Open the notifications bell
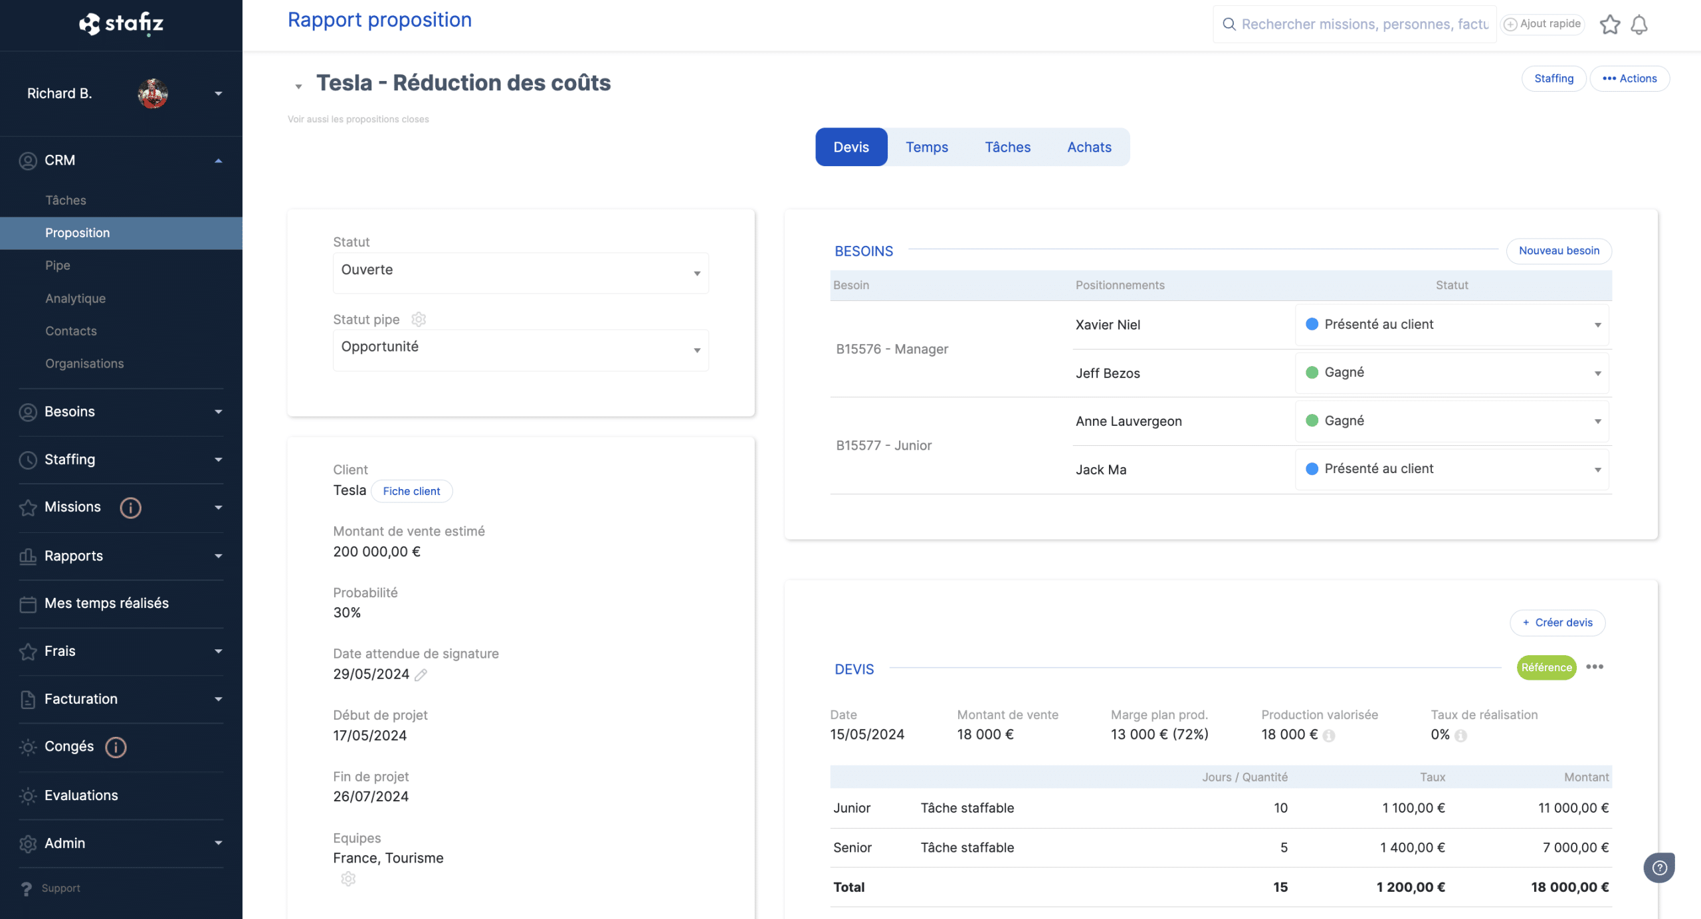The height and width of the screenshot is (919, 1701). click(1639, 25)
